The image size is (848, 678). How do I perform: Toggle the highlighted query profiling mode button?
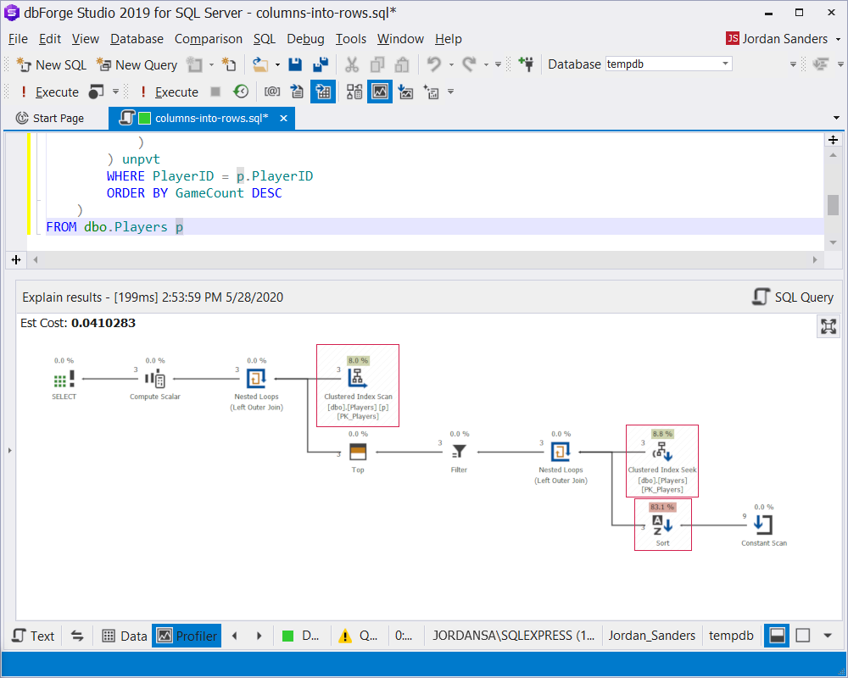pyautogui.click(x=380, y=92)
